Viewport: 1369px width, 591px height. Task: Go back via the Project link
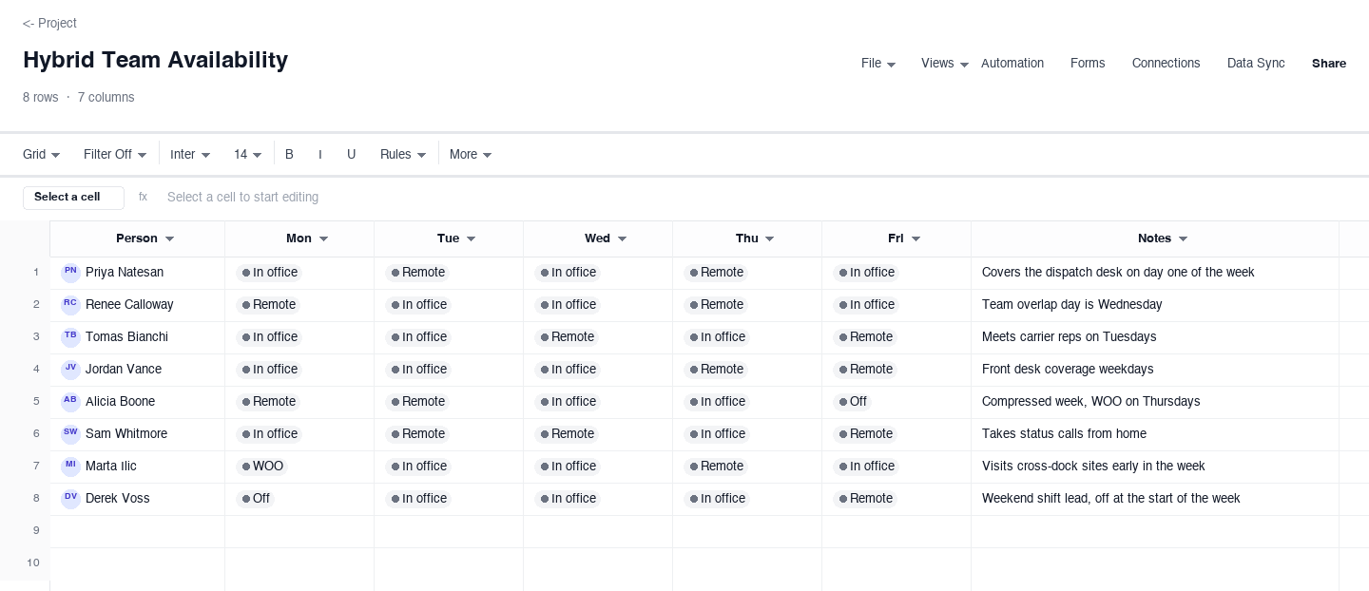49,23
